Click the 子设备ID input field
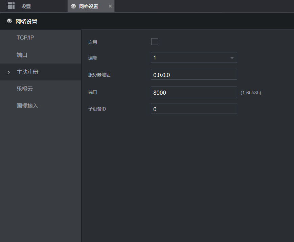The height and width of the screenshot is (242, 294). pyautogui.click(x=194, y=109)
